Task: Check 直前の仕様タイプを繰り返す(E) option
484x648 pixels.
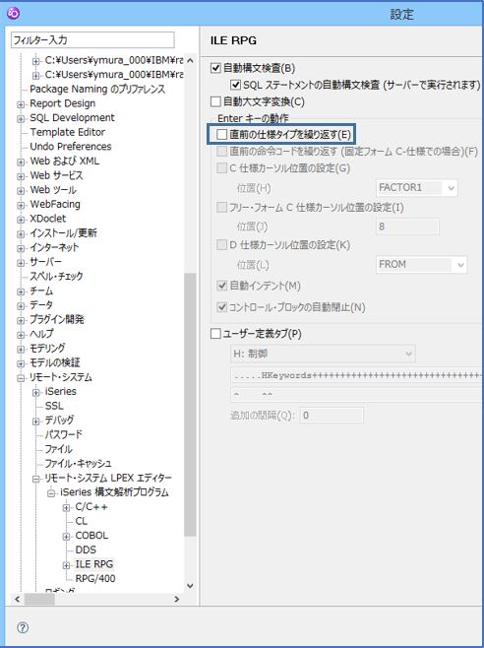Action: pos(222,134)
